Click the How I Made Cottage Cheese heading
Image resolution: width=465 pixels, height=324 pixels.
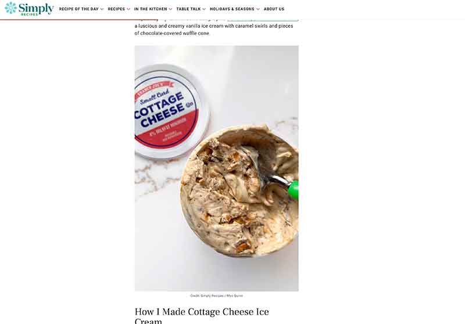point(202,315)
